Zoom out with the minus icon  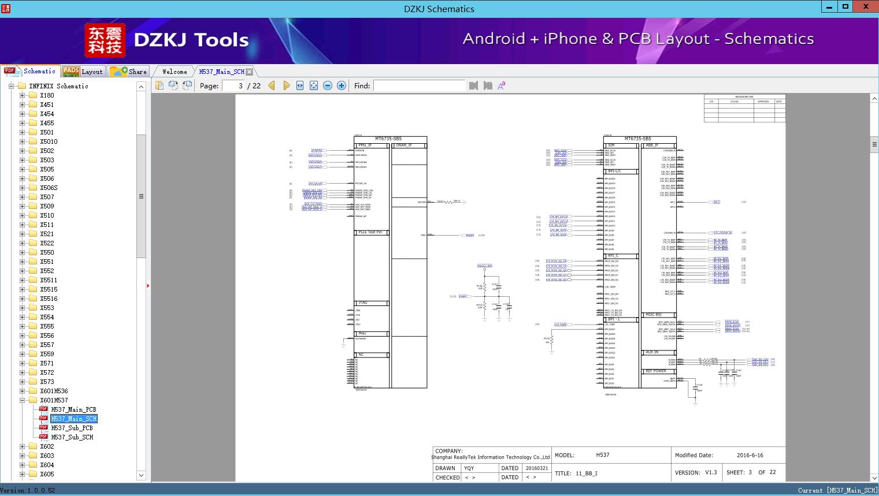pos(328,85)
